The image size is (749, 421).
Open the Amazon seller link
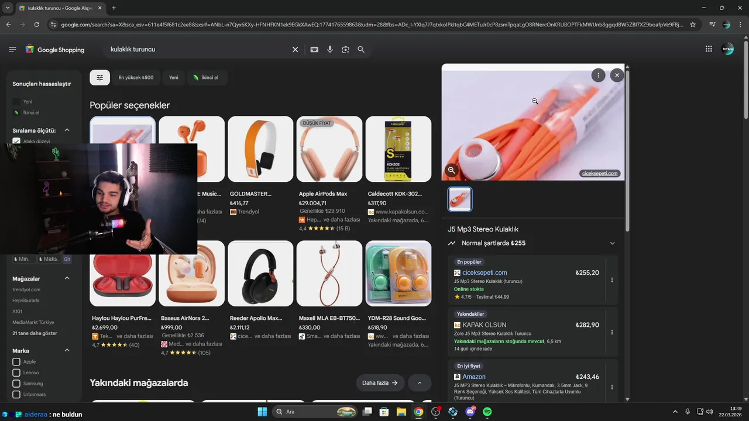coord(474,377)
